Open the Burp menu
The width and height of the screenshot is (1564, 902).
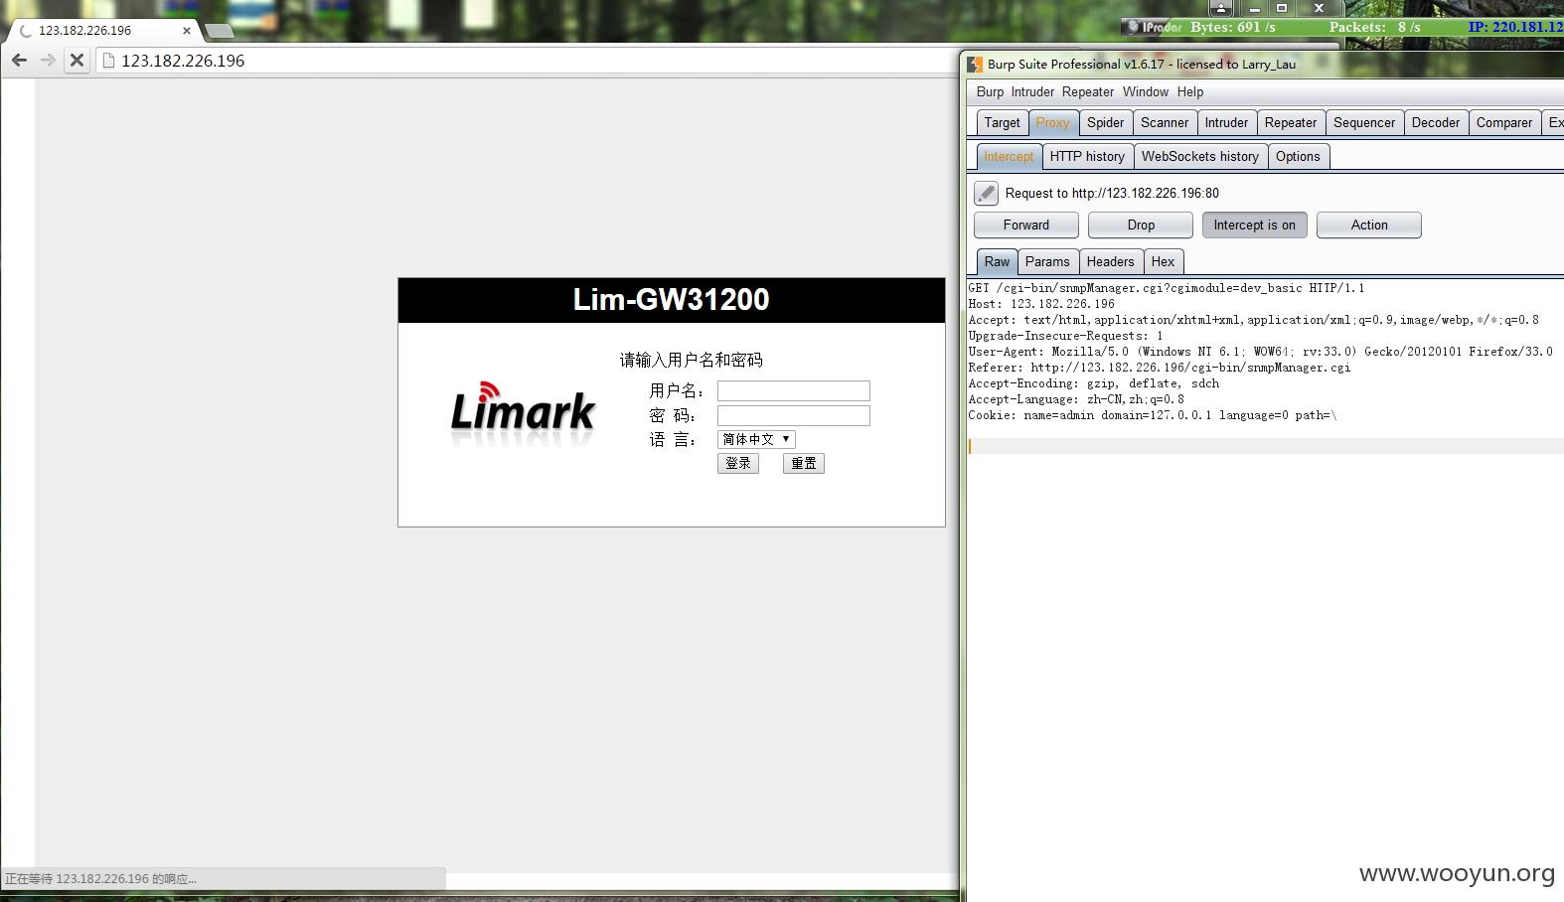pos(990,91)
